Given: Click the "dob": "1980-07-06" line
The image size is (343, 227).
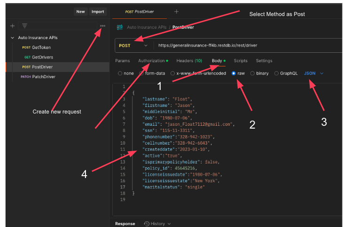Looking at the screenshot, I should (167, 118).
